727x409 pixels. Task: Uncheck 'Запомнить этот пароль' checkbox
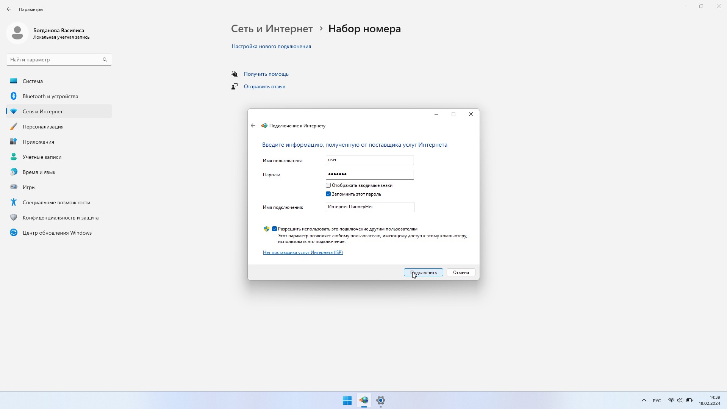pyautogui.click(x=328, y=194)
